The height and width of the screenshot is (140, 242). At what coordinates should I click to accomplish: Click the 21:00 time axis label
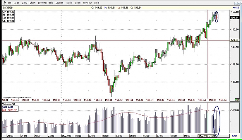pyautogui.click(x=24, y=136)
